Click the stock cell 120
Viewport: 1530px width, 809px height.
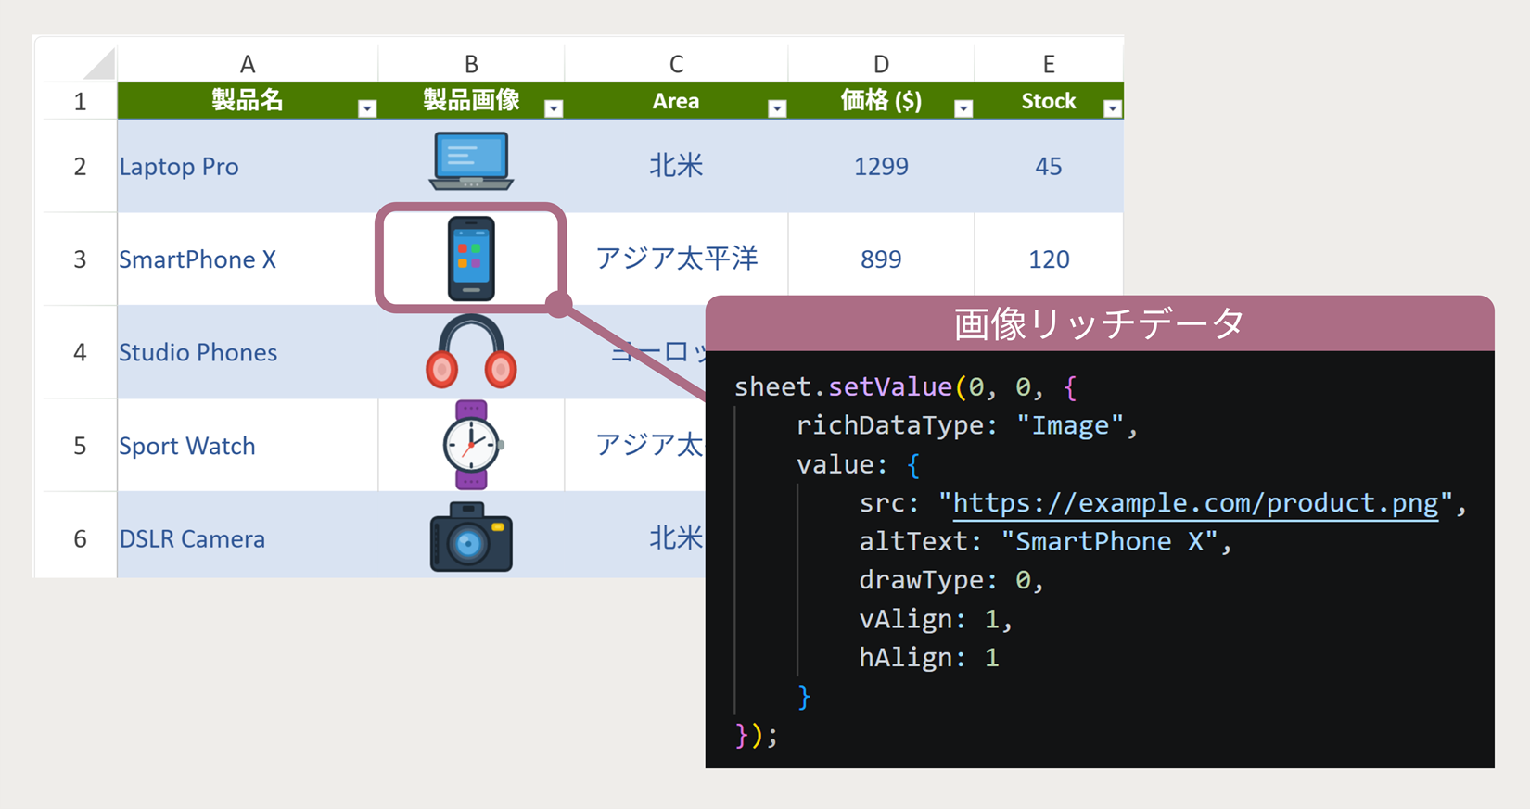coord(1049,259)
